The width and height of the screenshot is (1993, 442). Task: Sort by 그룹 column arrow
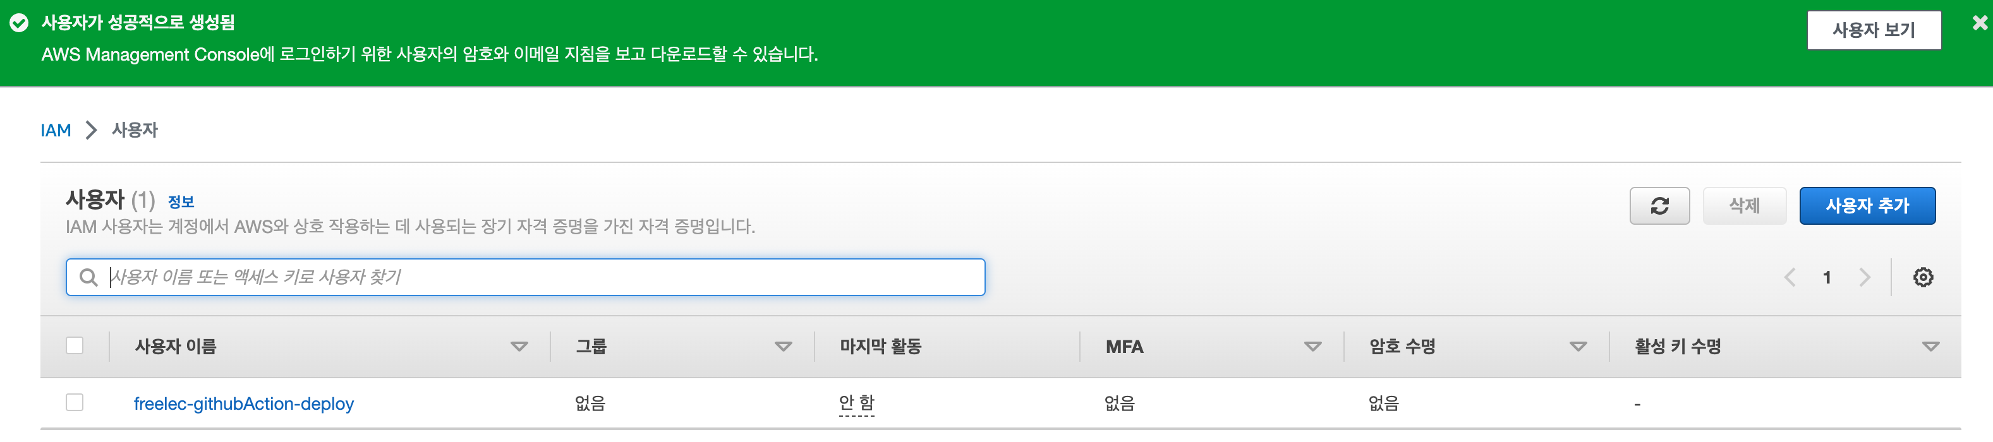pyautogui.click(x=783, y=347)
